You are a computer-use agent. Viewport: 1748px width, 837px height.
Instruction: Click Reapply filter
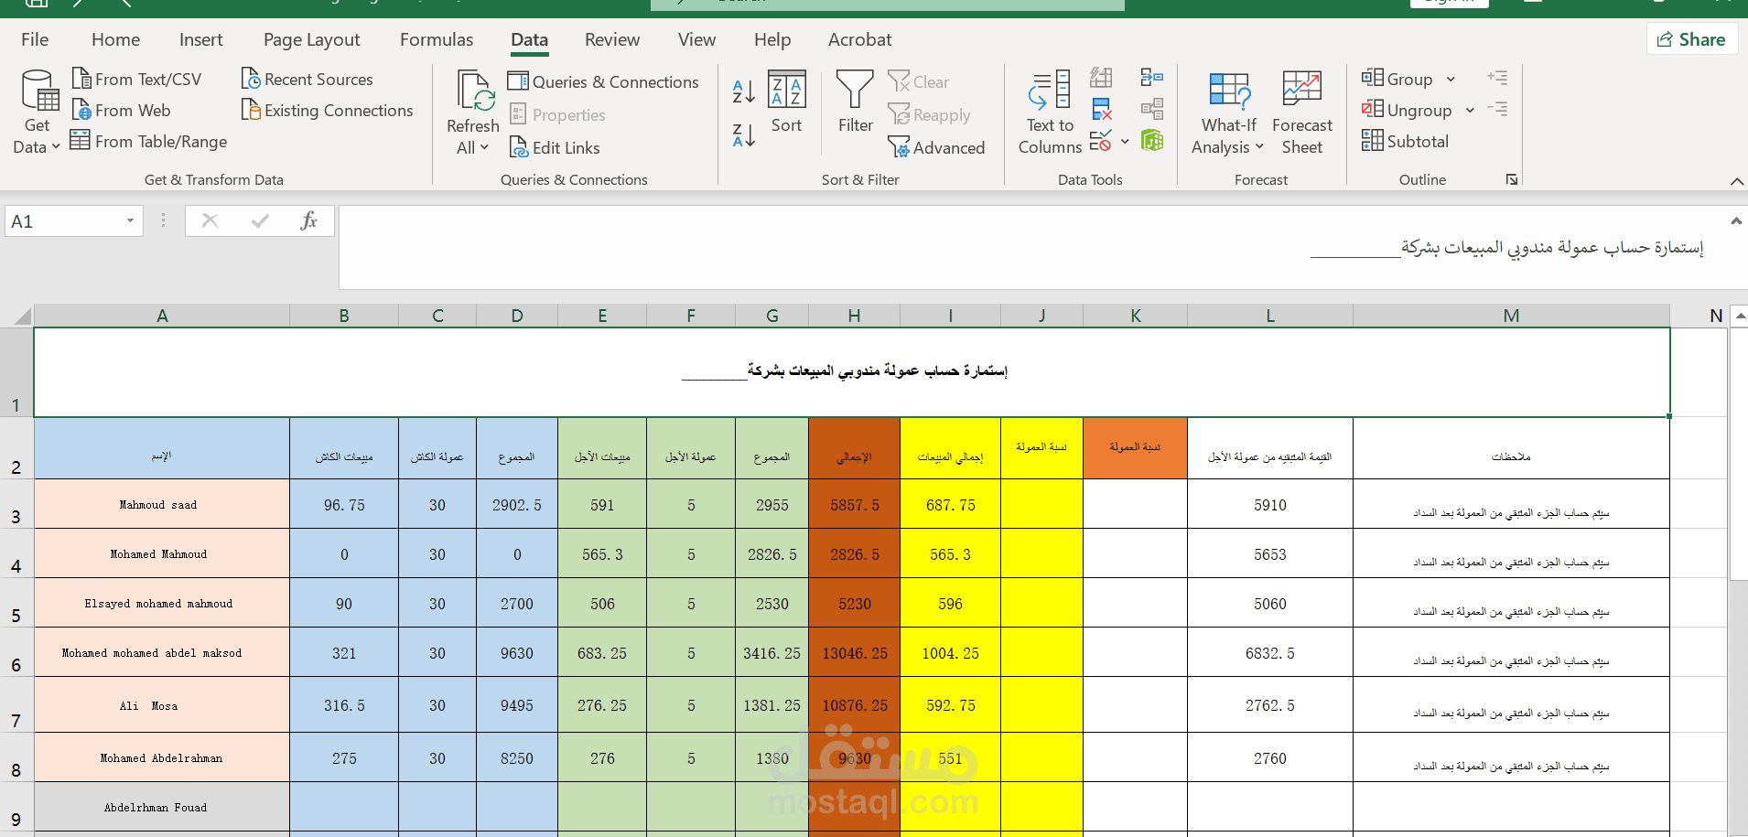(x=929, y=114)
